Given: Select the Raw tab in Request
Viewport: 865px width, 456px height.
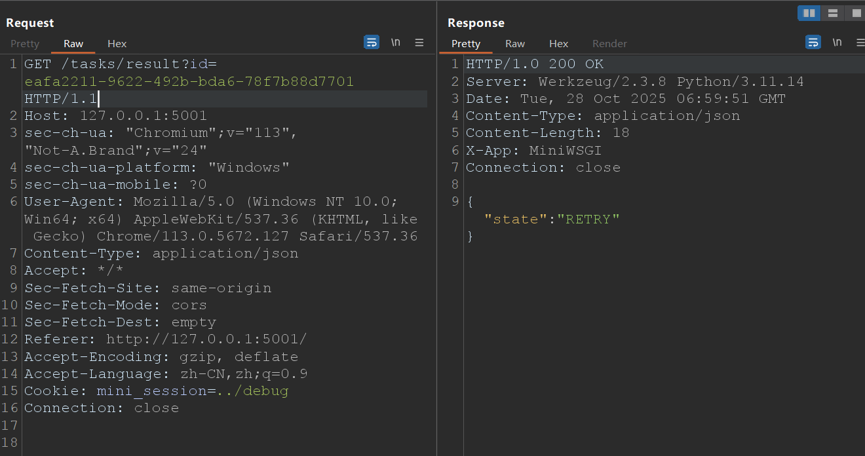Looking at the screenshot, I should (73, 44).
